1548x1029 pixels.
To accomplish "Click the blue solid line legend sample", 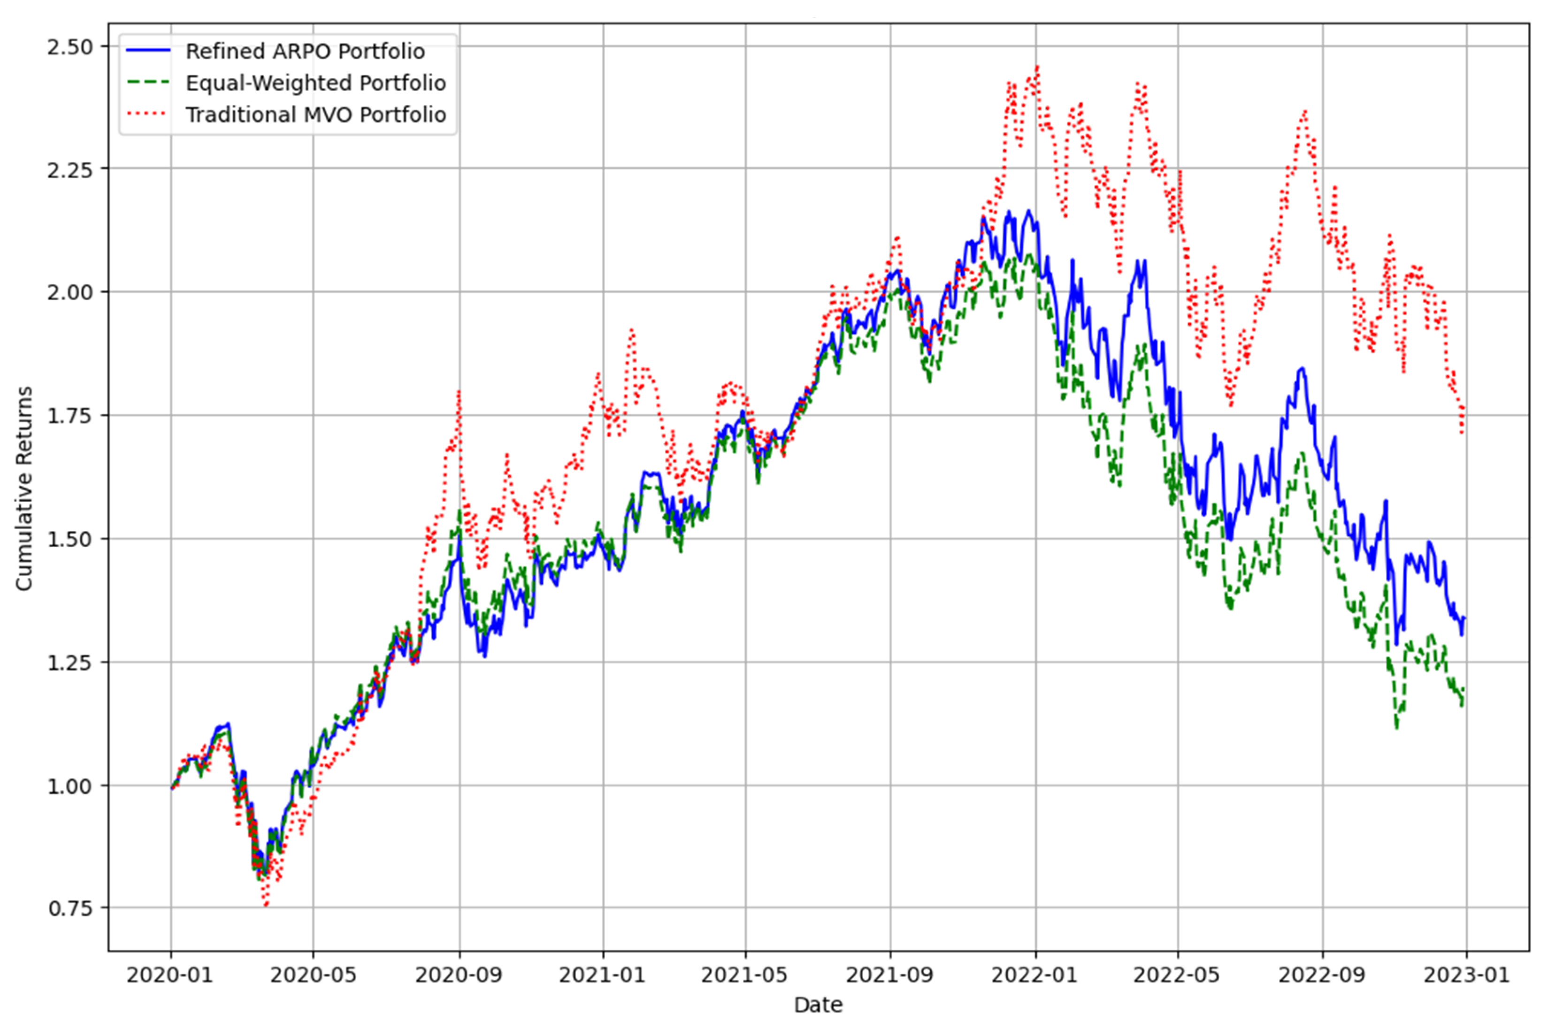I will [x=148, y=51].
